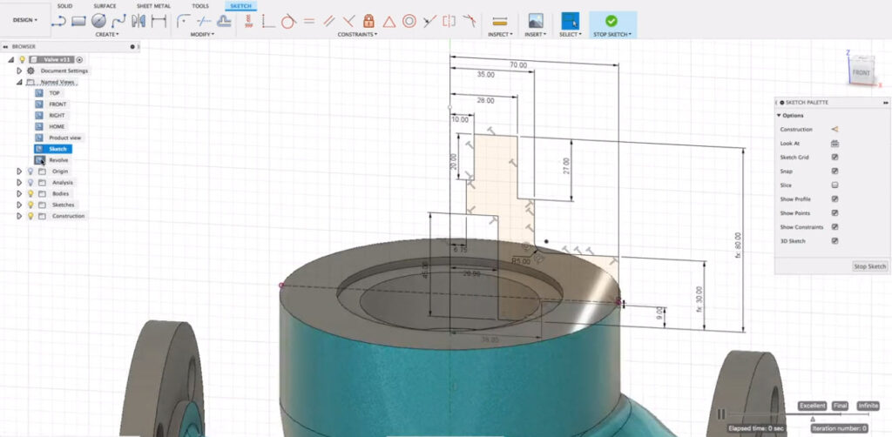Toggle the Show Points checkbox
Screen dimensions: 892x437
(x=835, y=213)
